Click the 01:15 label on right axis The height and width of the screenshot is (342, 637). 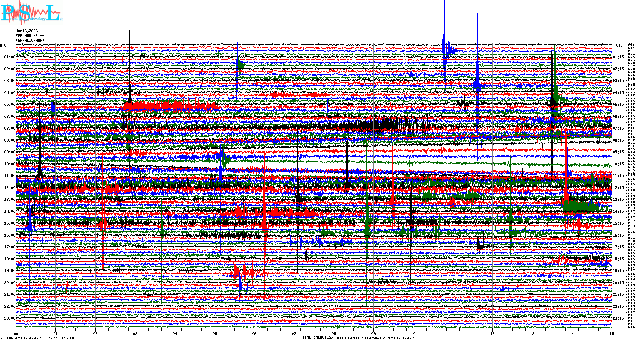pos(618,57)
